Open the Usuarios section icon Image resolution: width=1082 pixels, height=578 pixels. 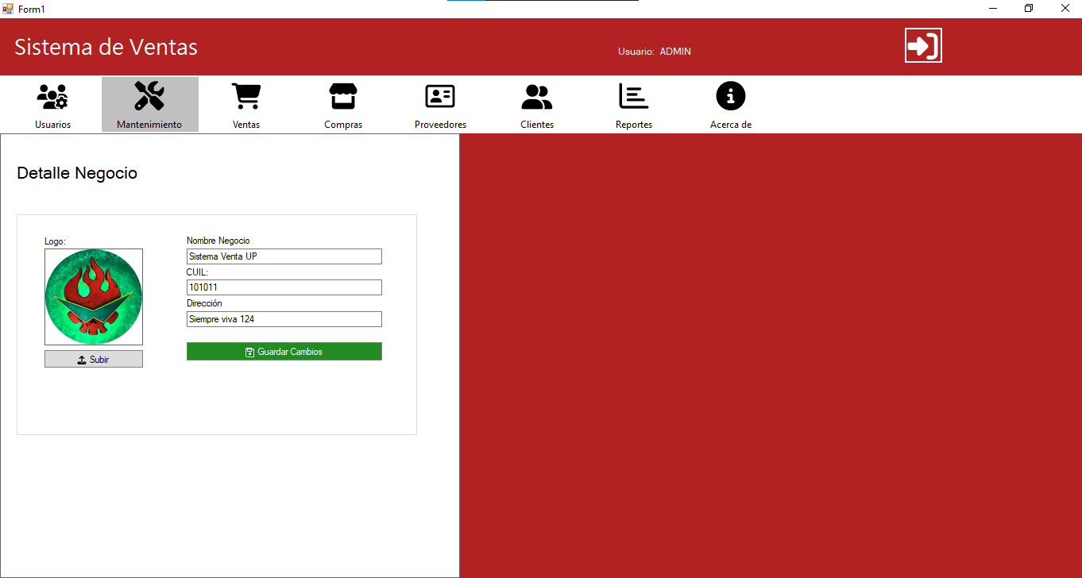(52, 97)
